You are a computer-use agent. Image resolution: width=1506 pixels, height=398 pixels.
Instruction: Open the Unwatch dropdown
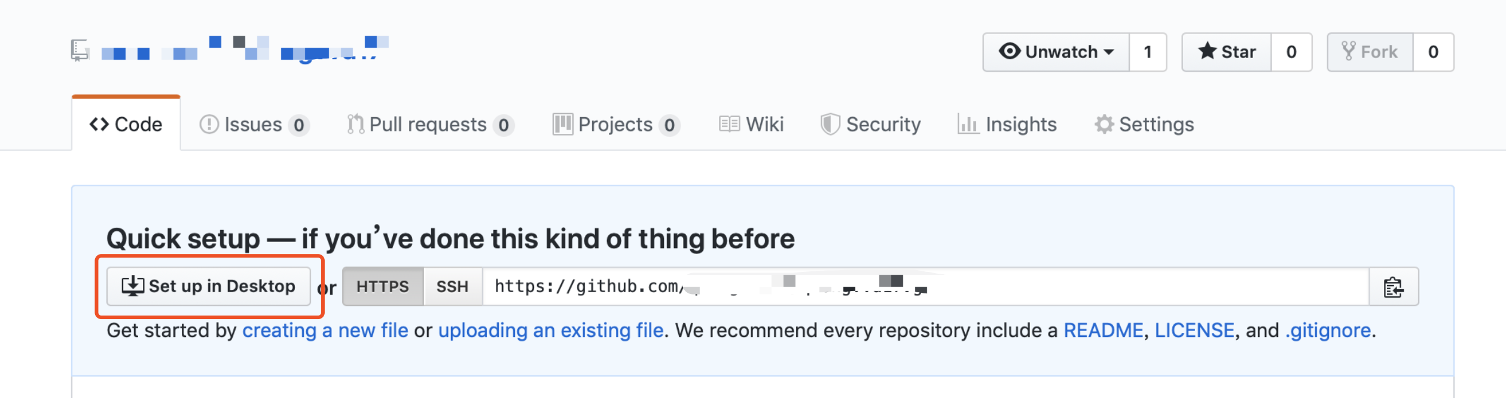[1056, 52]
